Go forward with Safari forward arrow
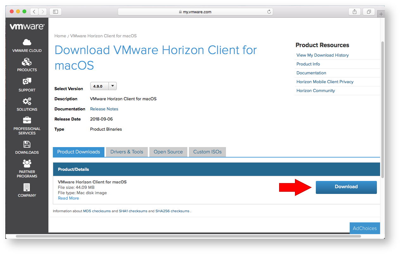400x254 pixels. pyautogui.click(x=43, y=12)
